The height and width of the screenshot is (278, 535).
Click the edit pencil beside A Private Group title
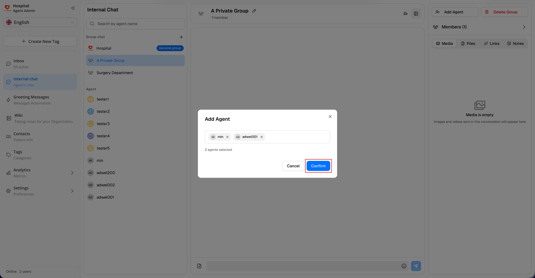click(x=254, y=11)
